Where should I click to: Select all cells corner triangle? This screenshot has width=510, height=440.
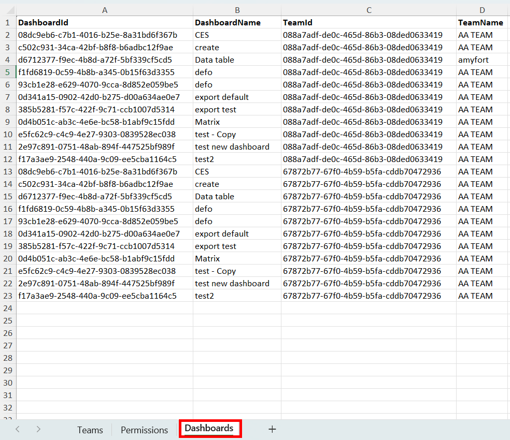tap(10, 10)
